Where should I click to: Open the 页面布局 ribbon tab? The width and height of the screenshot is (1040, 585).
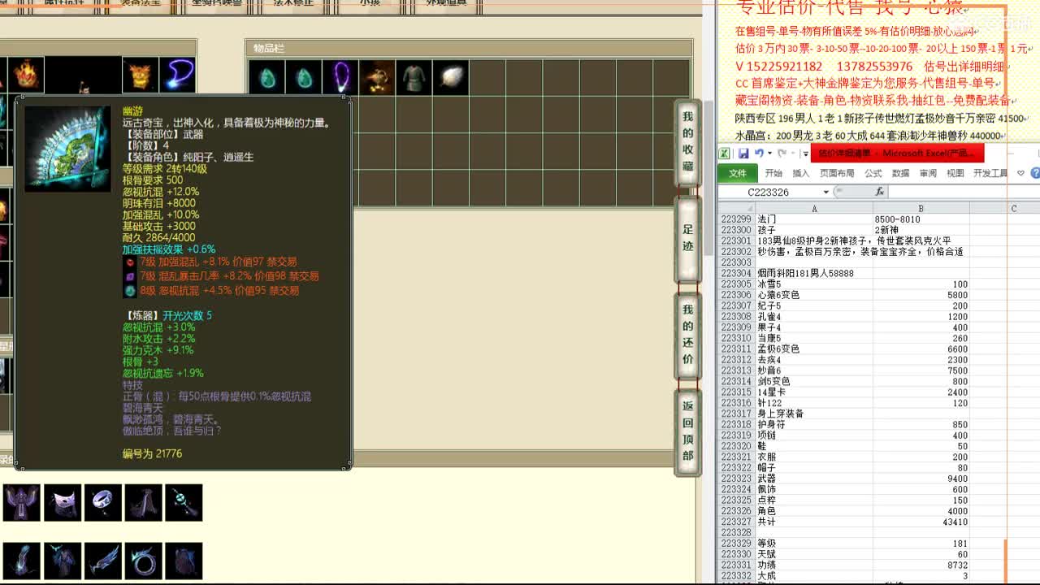pyautogui.click(x=837, y=173)
